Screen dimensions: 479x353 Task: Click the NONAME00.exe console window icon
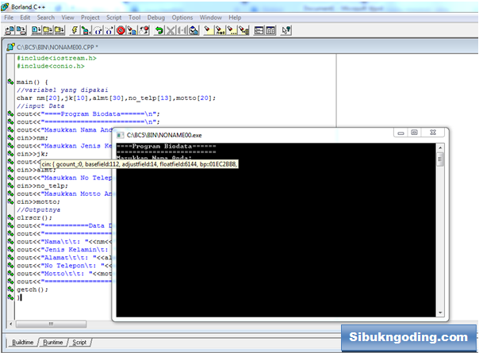[121, 135]
